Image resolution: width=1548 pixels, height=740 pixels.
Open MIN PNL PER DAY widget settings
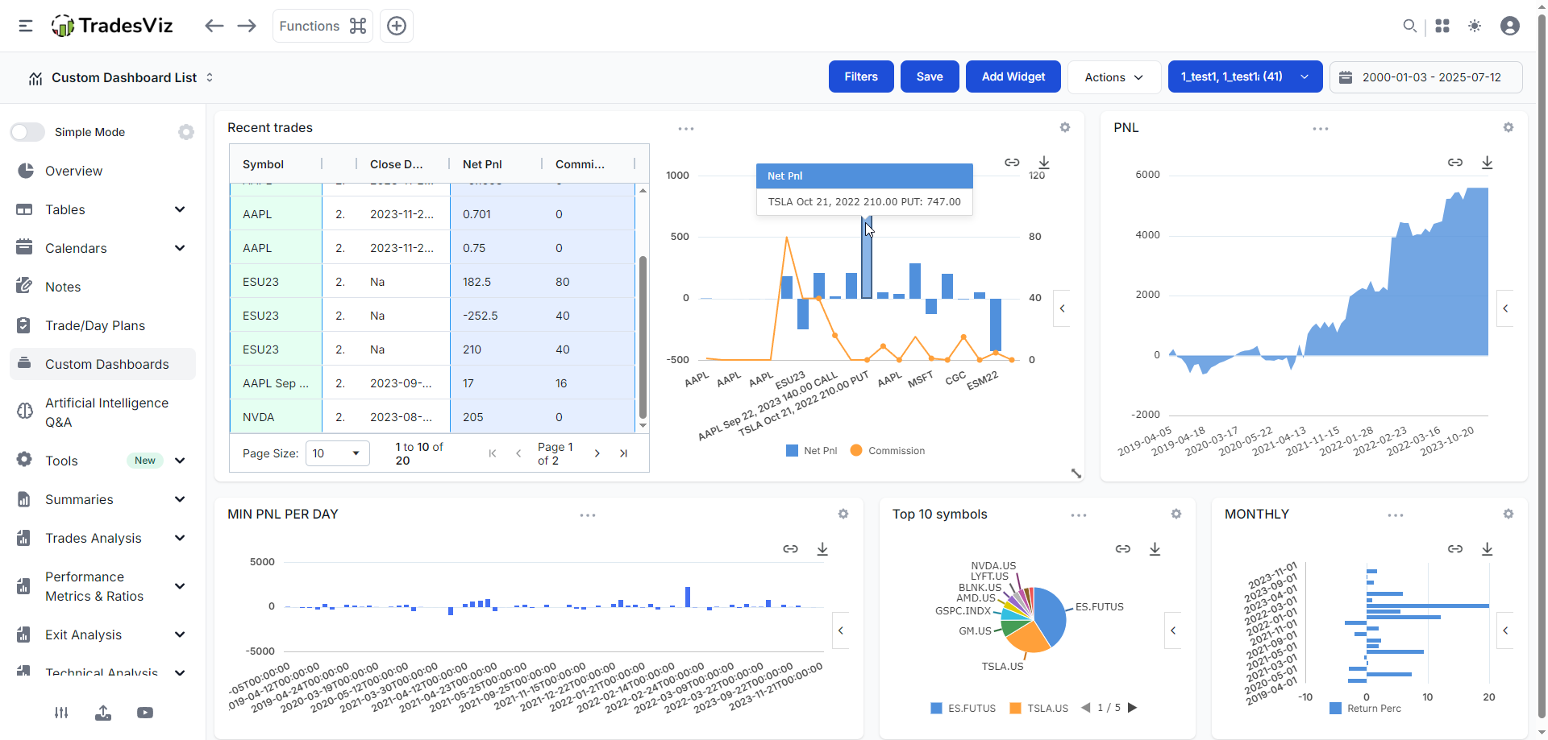coord(843,514)
